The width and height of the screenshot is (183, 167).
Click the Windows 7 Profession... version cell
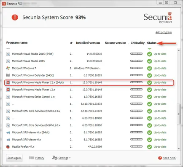[87, 68]
